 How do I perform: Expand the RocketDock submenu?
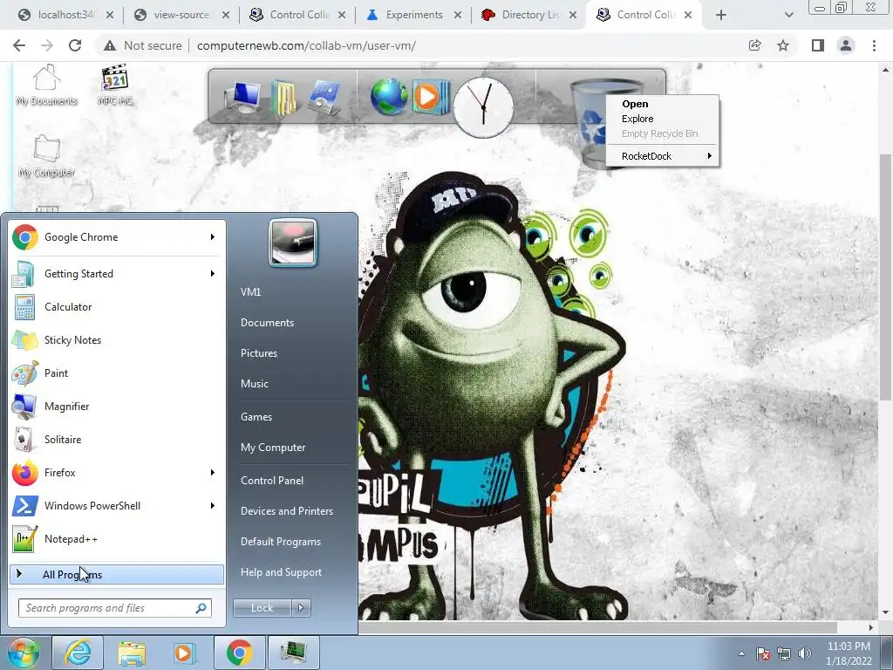(x=664, y=156)
